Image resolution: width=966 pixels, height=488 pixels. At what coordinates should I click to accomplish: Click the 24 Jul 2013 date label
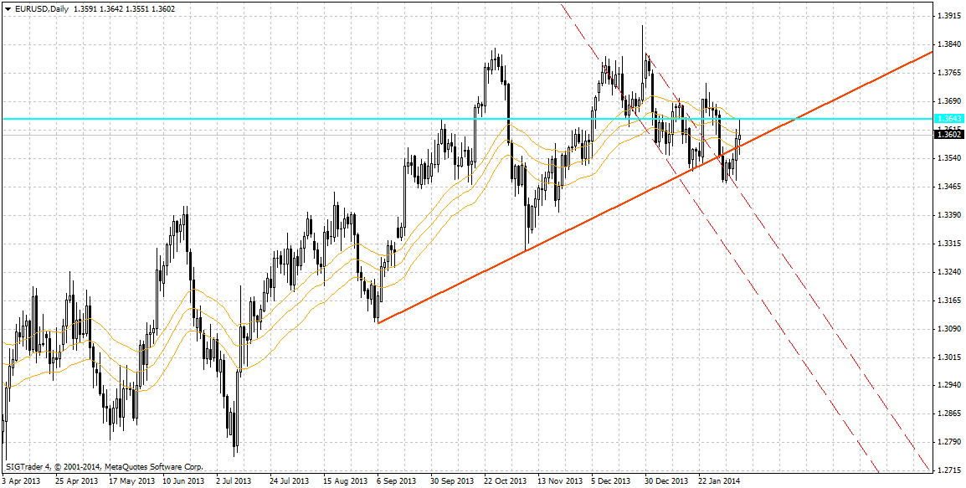coord(290,480)
